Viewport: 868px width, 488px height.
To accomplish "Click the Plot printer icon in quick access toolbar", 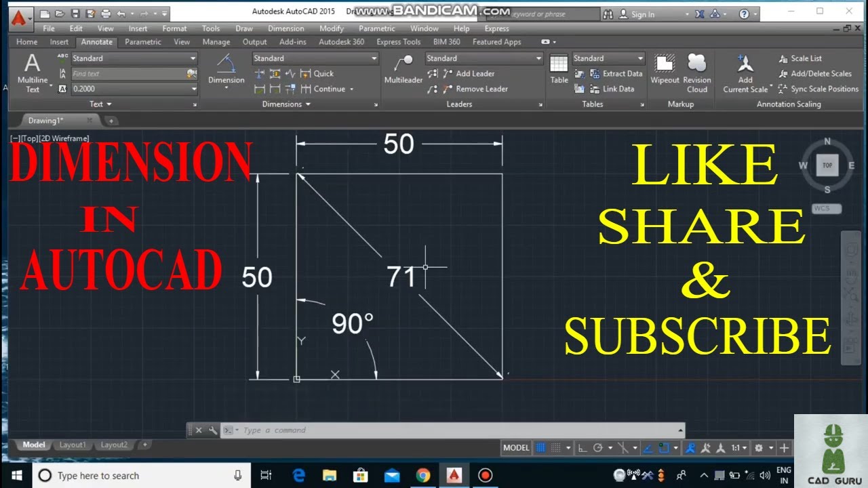I will click(x=106, y=14).
